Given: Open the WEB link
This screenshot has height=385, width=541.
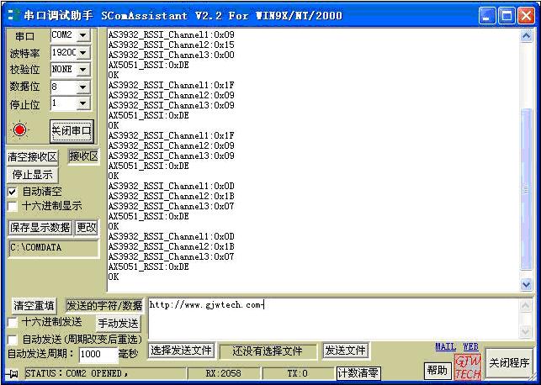Looking at the screenshot, I should pyautogui.click(x=470, y=346).
